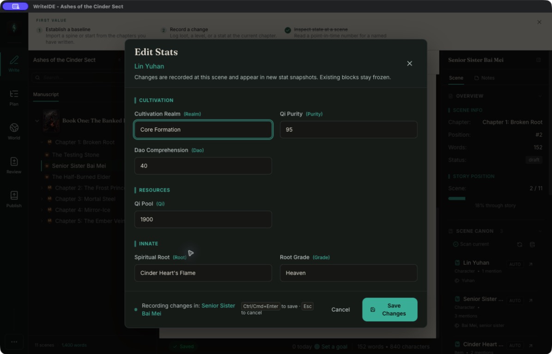Switch to the Notes tab

point(485,78)
